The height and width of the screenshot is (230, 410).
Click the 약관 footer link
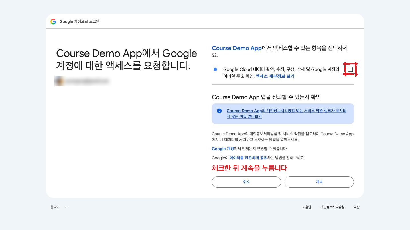click(x=356, y=207)
